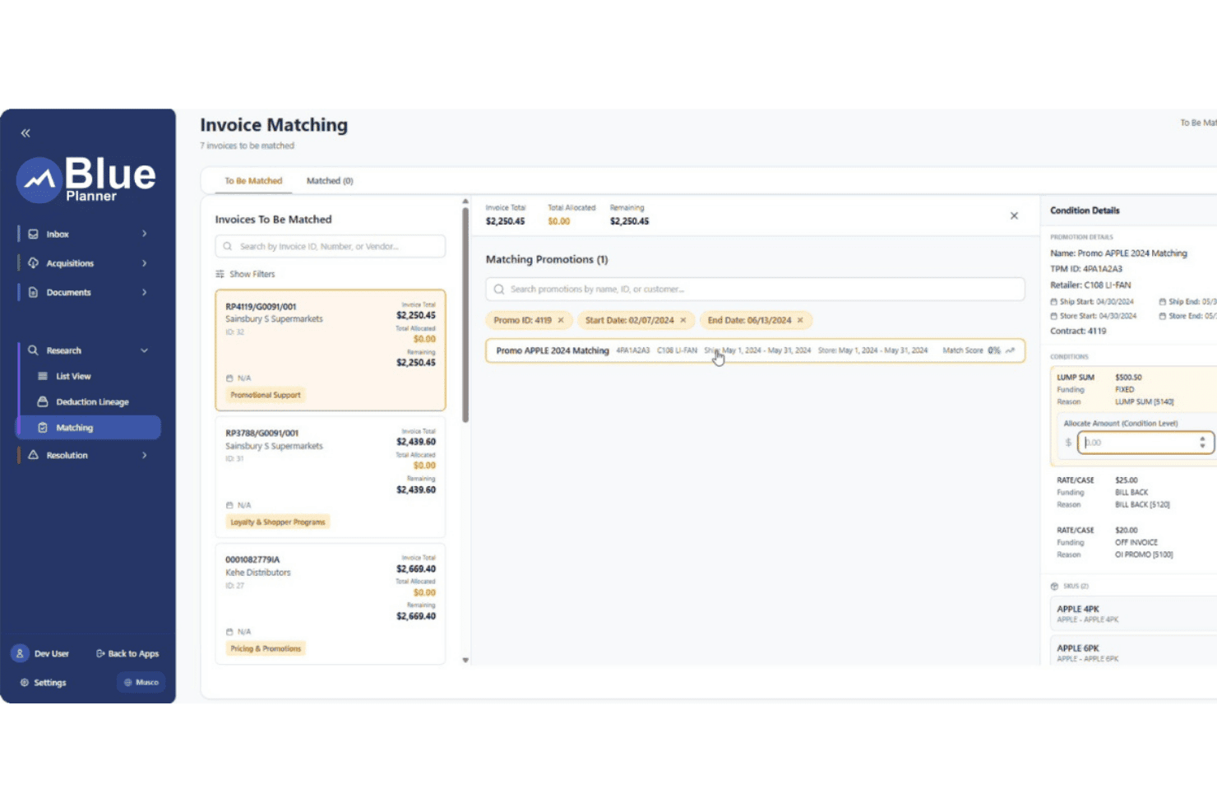The image size is (1217, 812).
Task: Click the $20.00 RATE/CASE Off Invoice condition
Action: (1135, 542)
